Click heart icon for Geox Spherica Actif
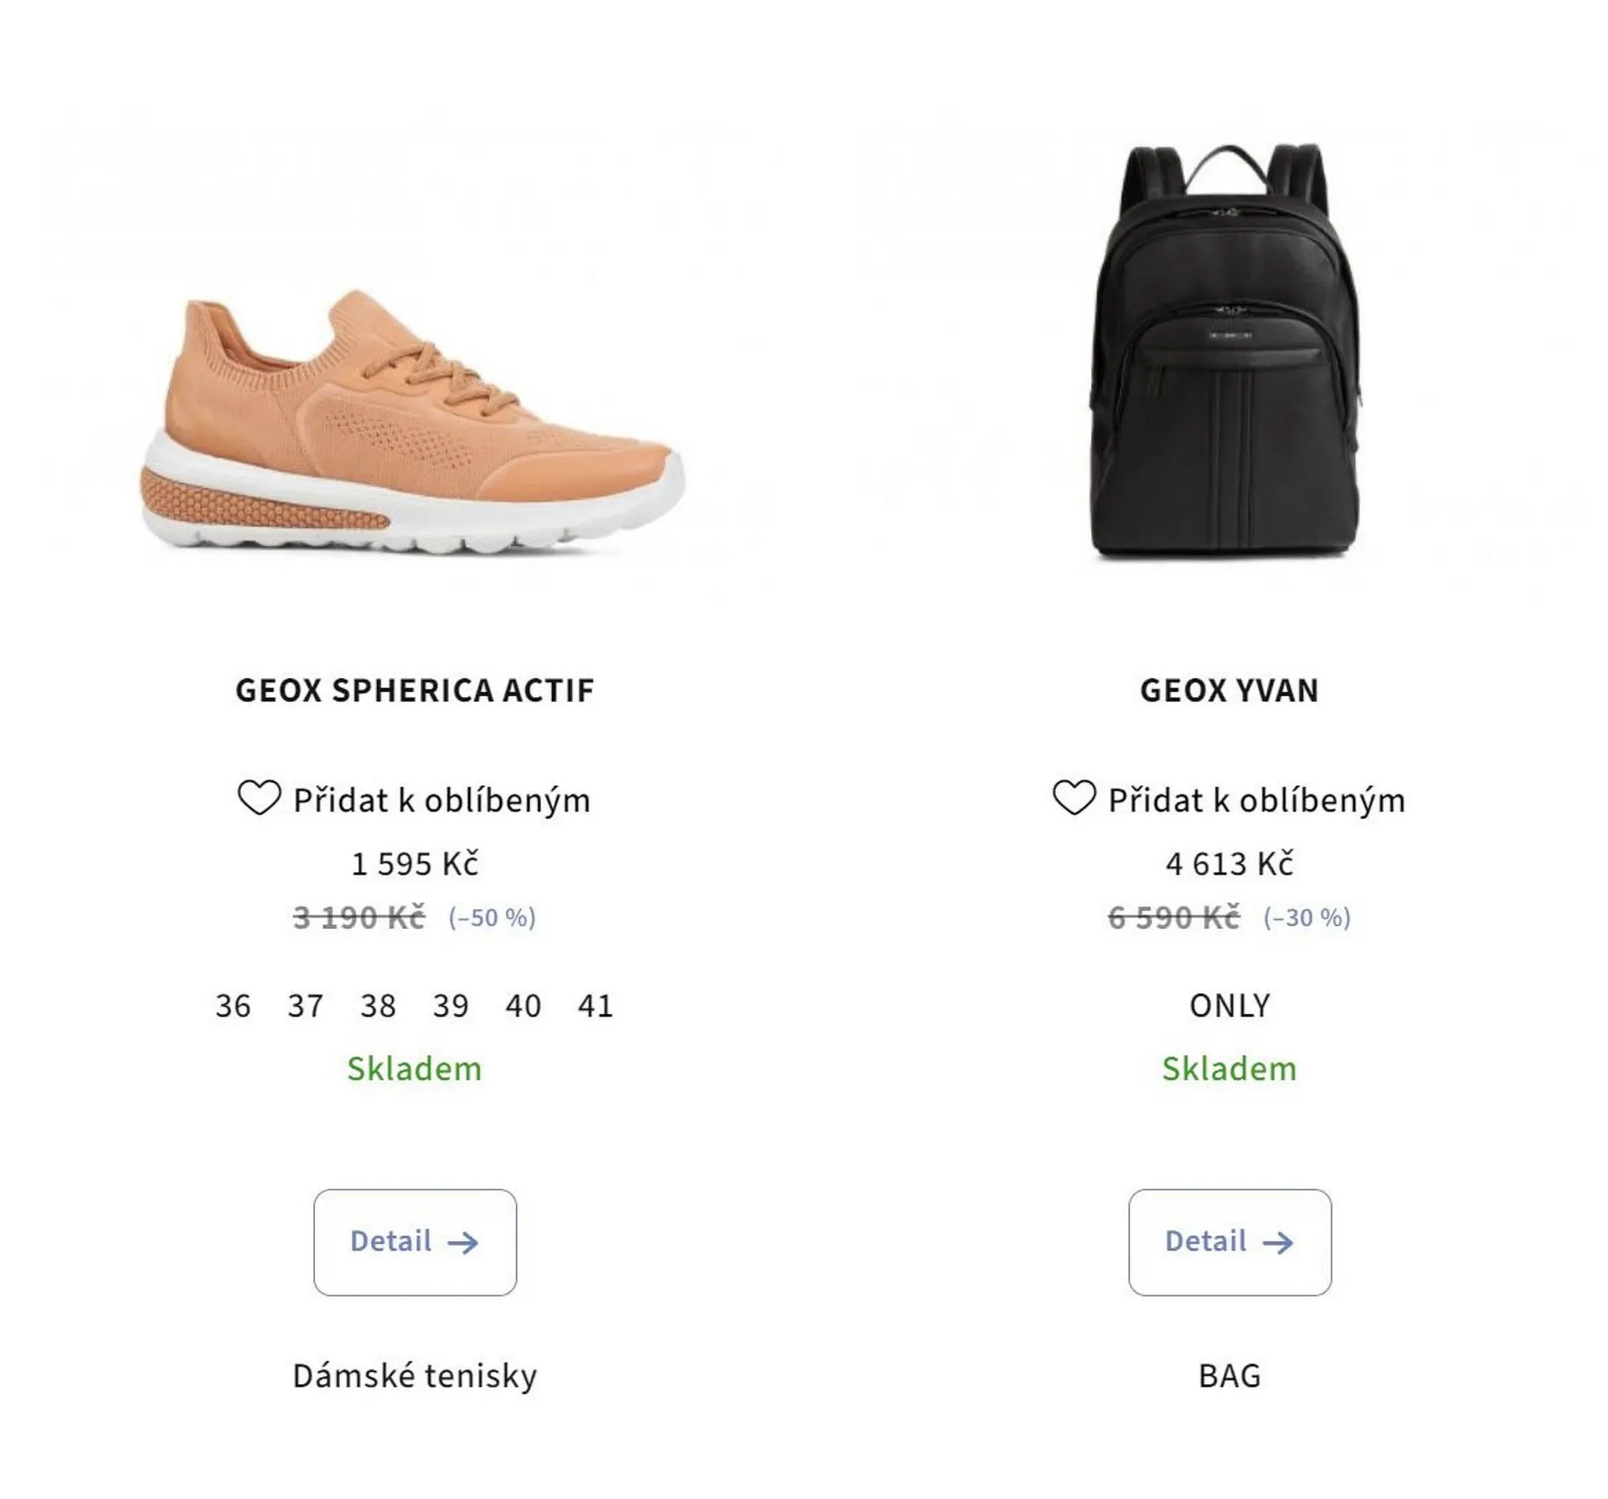The image size is (1608, 1499). (x=259, y=798)
